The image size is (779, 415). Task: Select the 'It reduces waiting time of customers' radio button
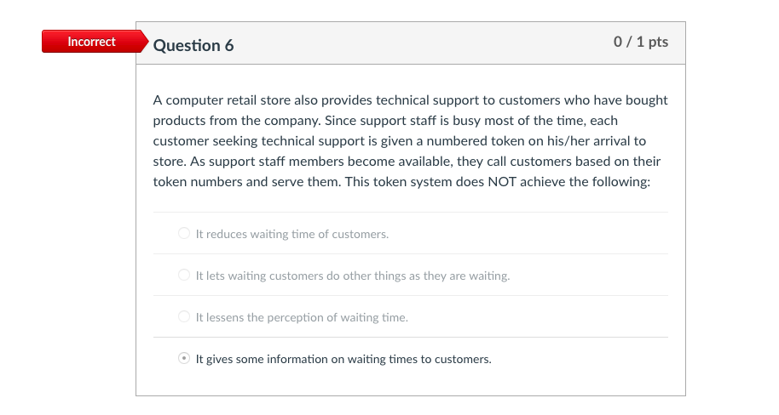coord(184,233)
